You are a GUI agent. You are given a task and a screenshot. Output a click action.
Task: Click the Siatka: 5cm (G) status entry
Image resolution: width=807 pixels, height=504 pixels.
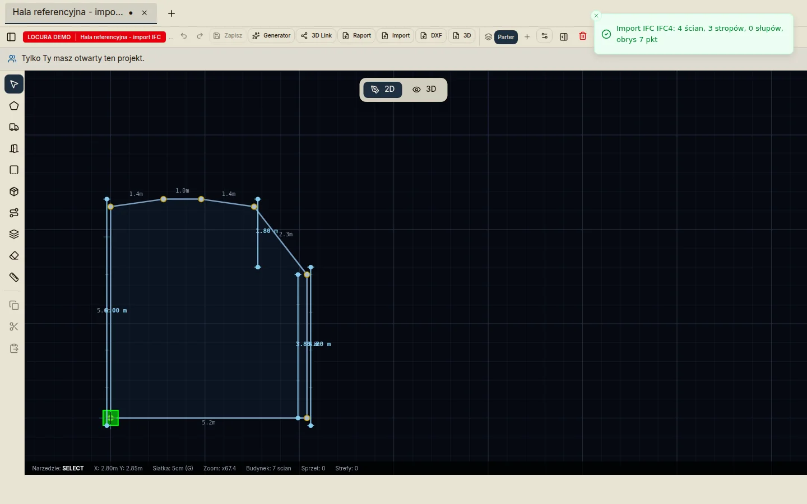point(173,468)
